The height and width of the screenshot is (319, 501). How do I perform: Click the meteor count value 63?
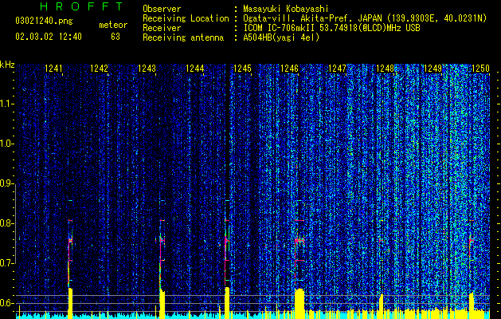click(115, 37)
